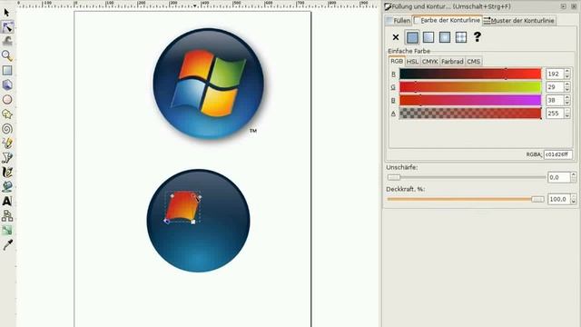Click the RGBA hex field c01d26ff
This screenshot has height=327, width=581.
click(557, 154)
